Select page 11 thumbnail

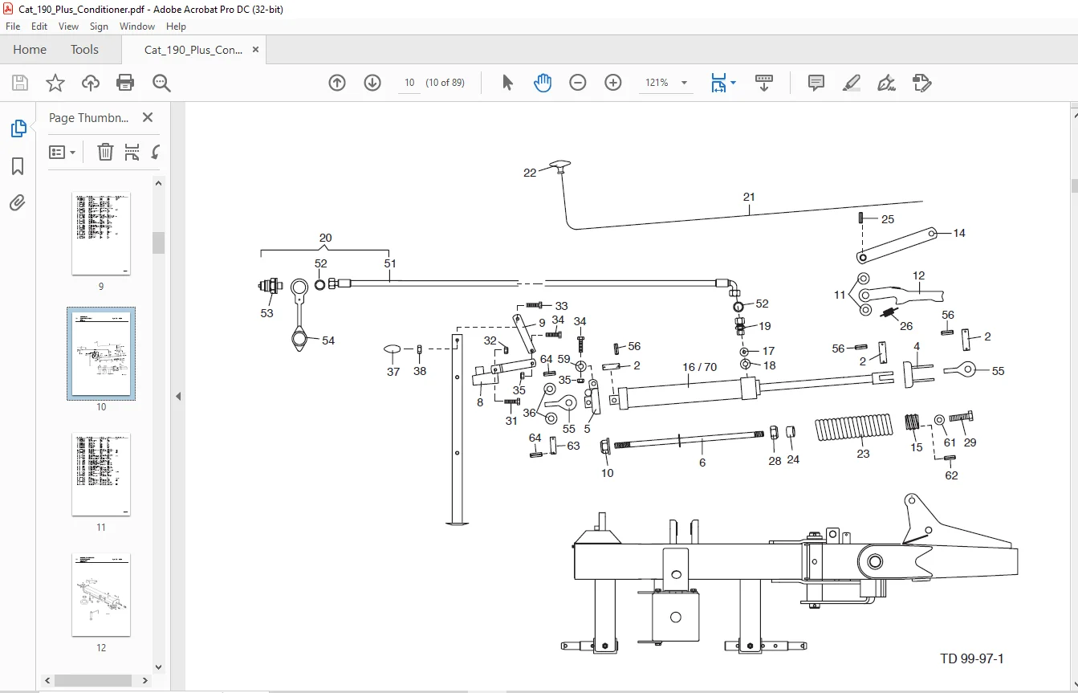click(101, 475)
